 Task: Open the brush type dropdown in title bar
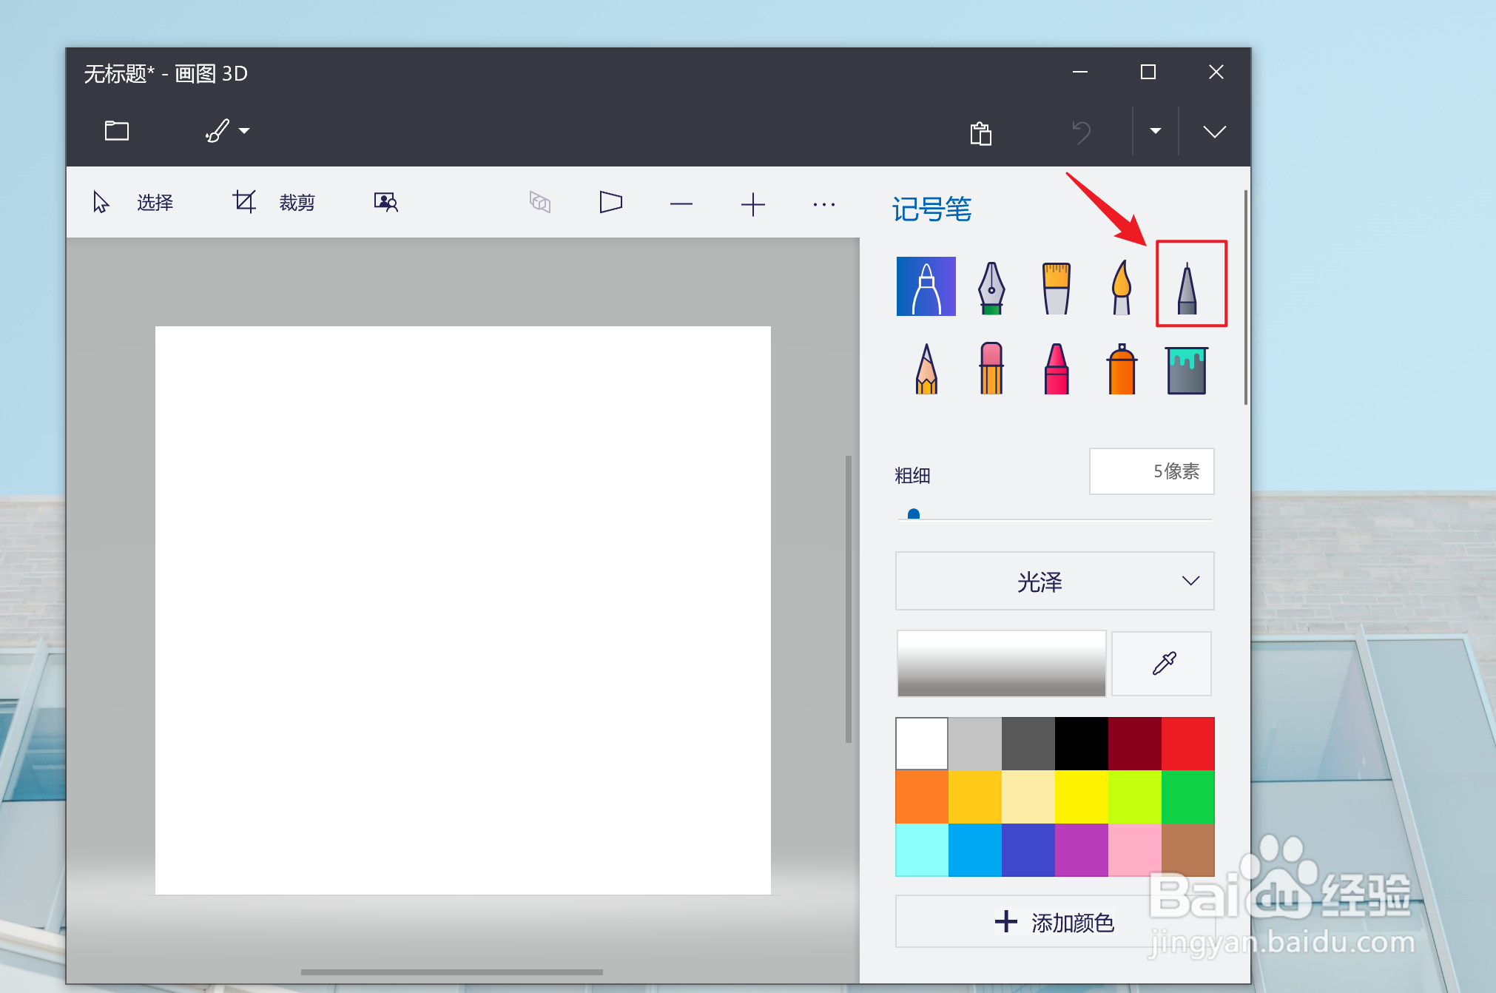pyautogui.click(x=246, y=130)
